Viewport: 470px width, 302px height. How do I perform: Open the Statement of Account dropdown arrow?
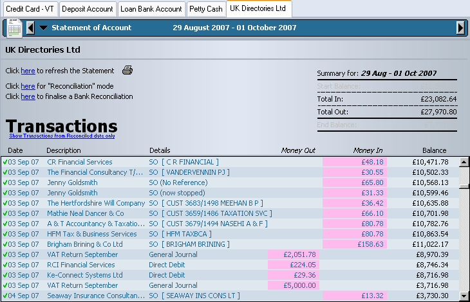click(x=43, y=28)
